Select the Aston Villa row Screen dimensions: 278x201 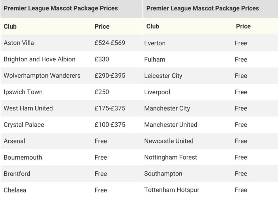[x=71, y=43]
